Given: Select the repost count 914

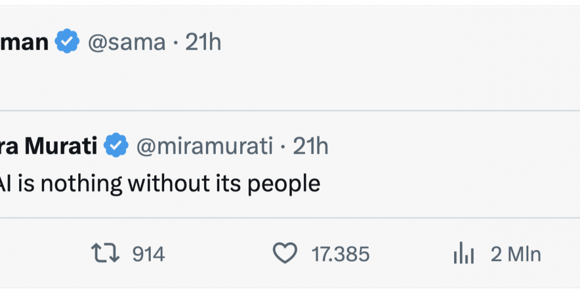Looking at the screenshot, I should pos(148,255).
